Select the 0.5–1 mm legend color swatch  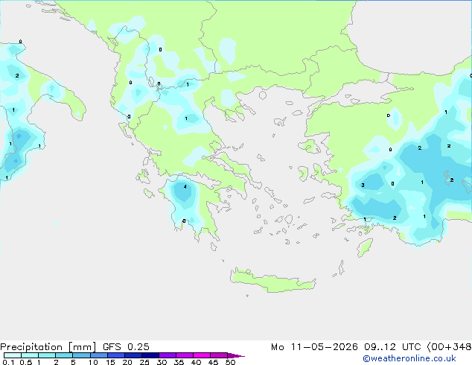(30, 355)
